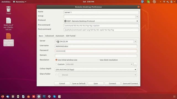Image resolution: width=177 pixels, height=99 pixels.
Task: Open the Share folder (None) dropdown
Action: pyautogui.click(x=98, y=75)
